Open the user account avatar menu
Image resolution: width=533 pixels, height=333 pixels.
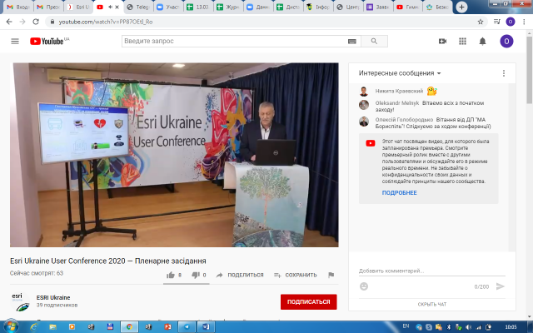pos(506,41)
